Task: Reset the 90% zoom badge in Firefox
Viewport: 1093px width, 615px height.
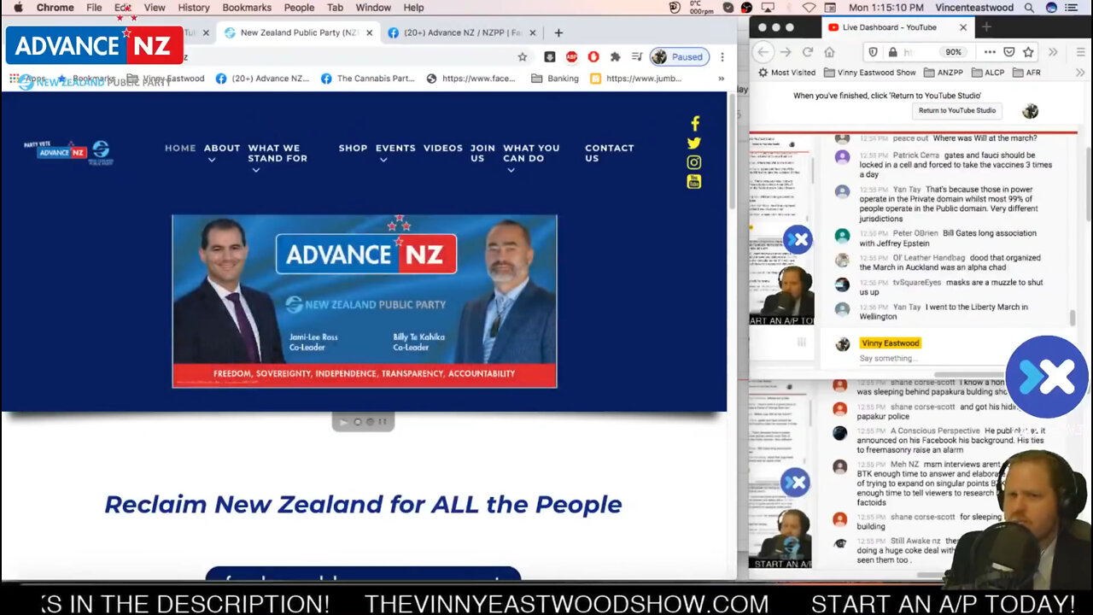Action: coord(953,52)
